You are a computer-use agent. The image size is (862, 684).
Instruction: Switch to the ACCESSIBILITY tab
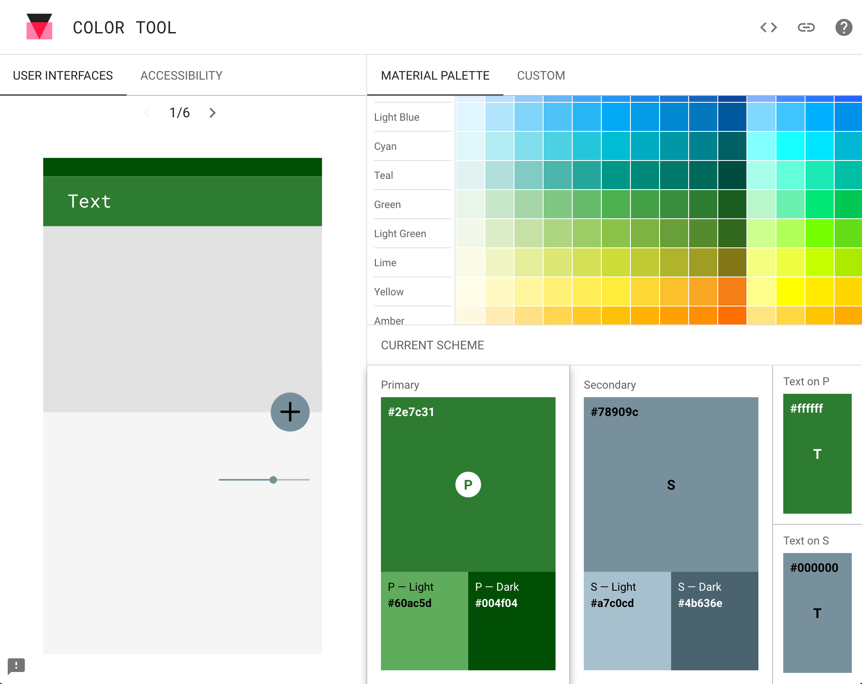(181, 75)
